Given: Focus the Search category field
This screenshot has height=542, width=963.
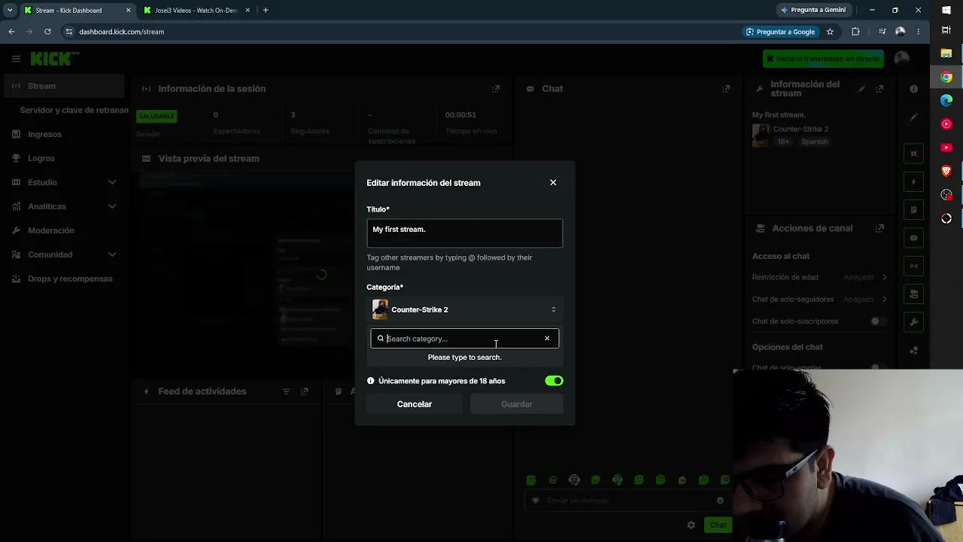Looking at the screenshot, I should (x=463, y=339).
